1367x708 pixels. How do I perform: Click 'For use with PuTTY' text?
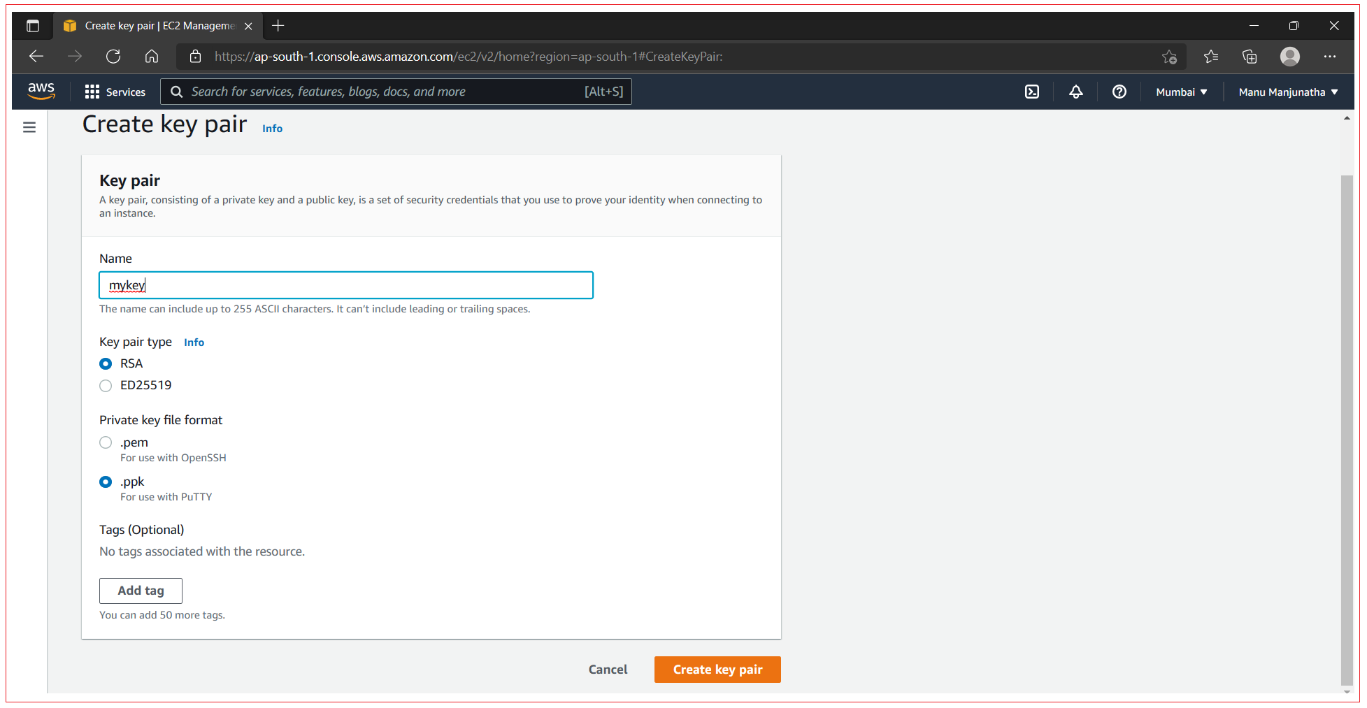pyautogui.click(x=166, y=498)
